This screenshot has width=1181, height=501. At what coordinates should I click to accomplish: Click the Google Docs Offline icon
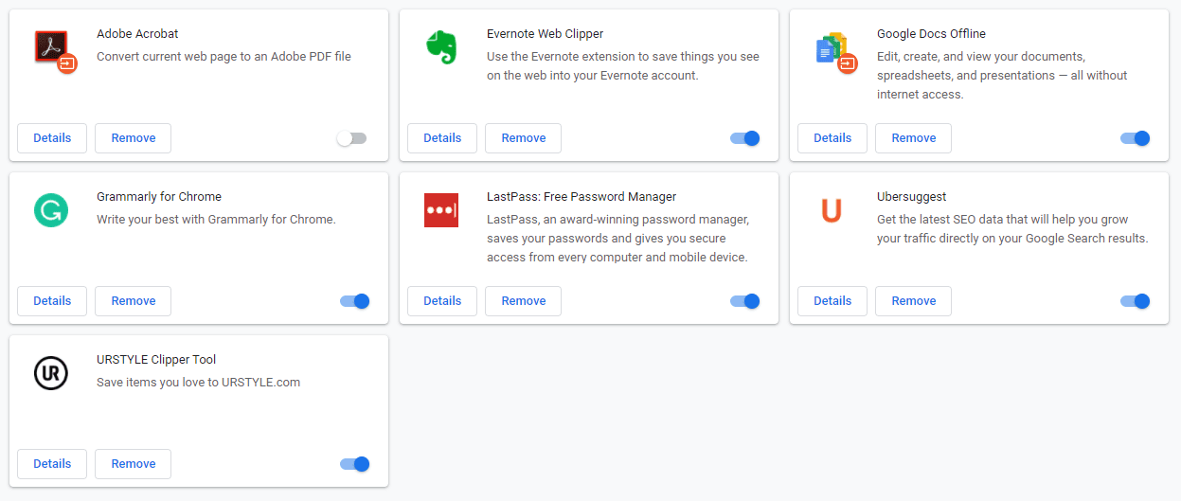833,50
